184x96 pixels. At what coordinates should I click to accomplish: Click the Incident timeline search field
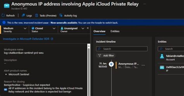pyautogui.click(x=122, y=49)
